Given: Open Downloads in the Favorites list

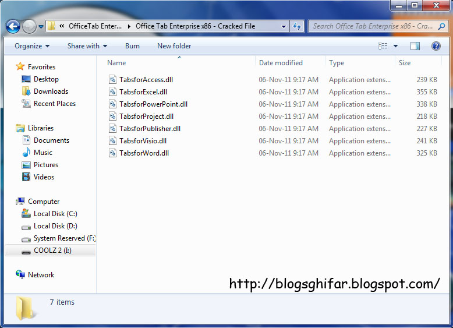Looking at the screenshot, I should pos(51,91).
